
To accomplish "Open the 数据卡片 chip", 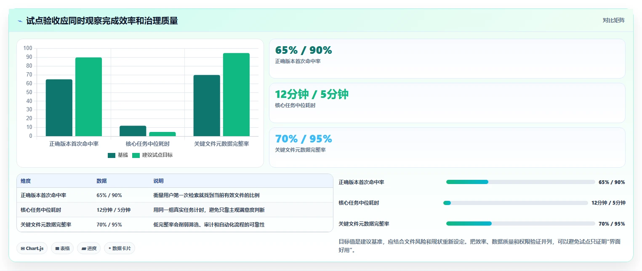I will (120, 248).
